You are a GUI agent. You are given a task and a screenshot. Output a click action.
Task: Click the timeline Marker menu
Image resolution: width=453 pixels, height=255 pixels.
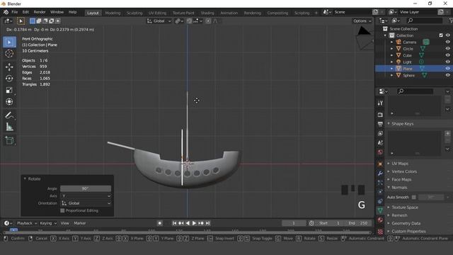click(80, 223)
